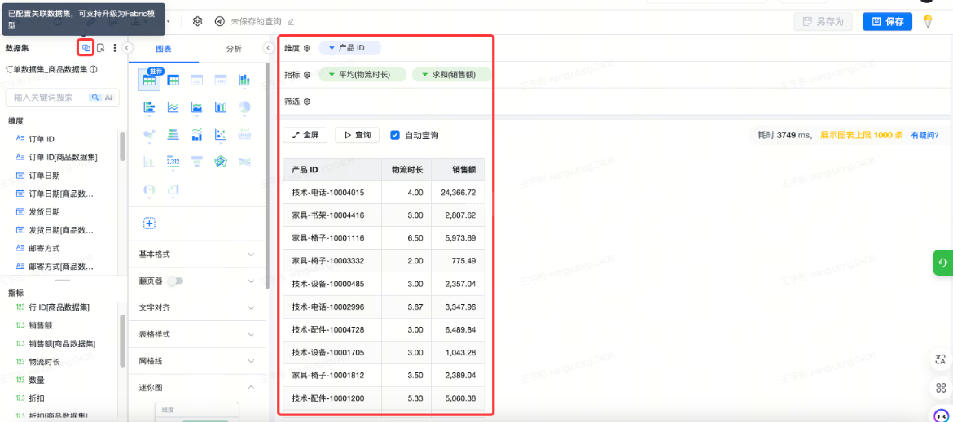Click the add custom chart plus icon

150,223
